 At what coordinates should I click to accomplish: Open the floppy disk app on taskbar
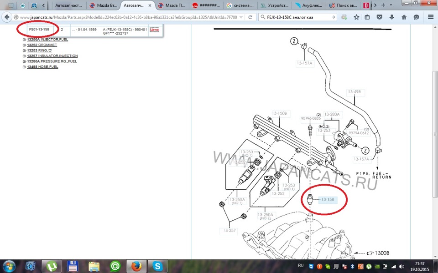pyautogui.click(x=73, y=266)
